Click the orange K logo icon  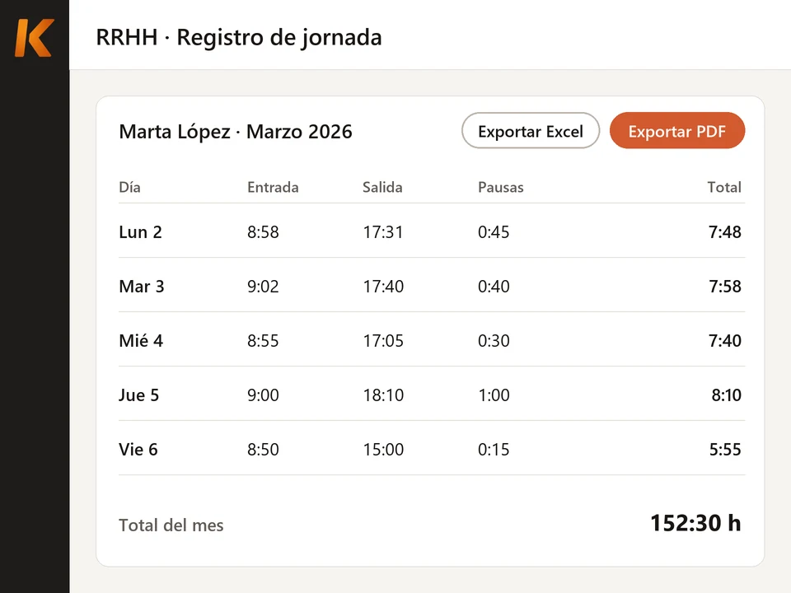pyautogui.click(x=35, y=38)
